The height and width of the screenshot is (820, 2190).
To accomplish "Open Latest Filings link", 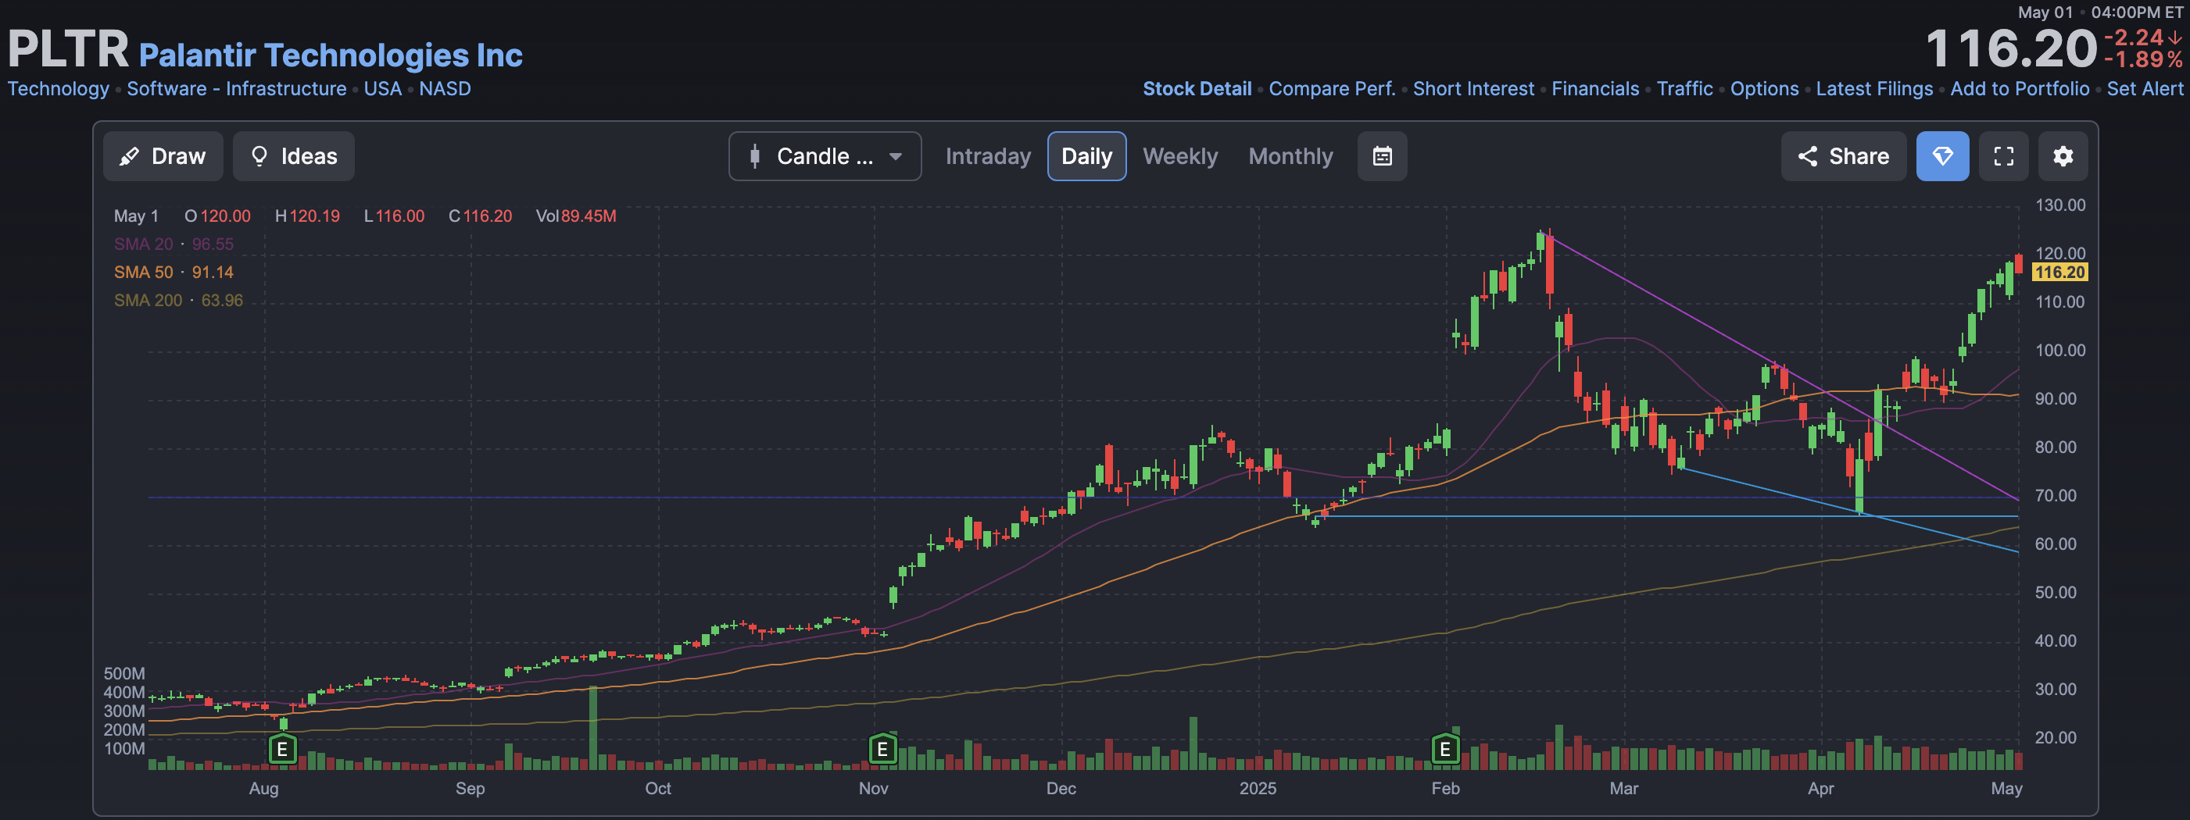I will coord(1873,88).
